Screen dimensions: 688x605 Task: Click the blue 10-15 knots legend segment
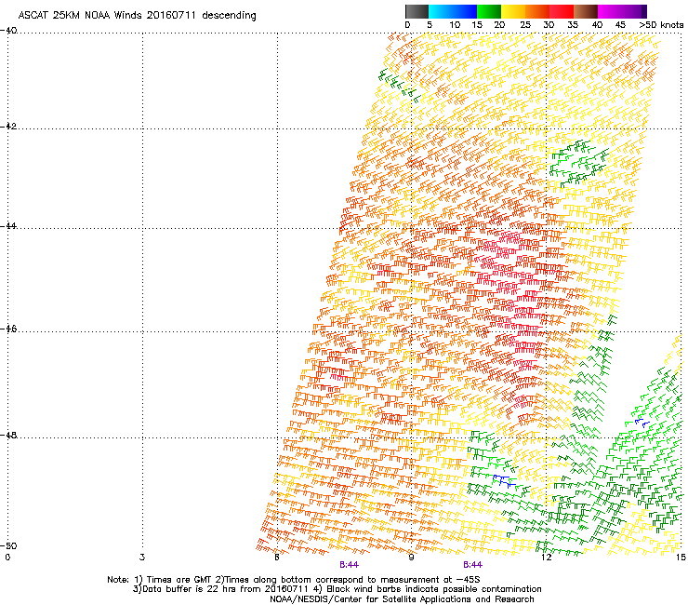[465, 11]
